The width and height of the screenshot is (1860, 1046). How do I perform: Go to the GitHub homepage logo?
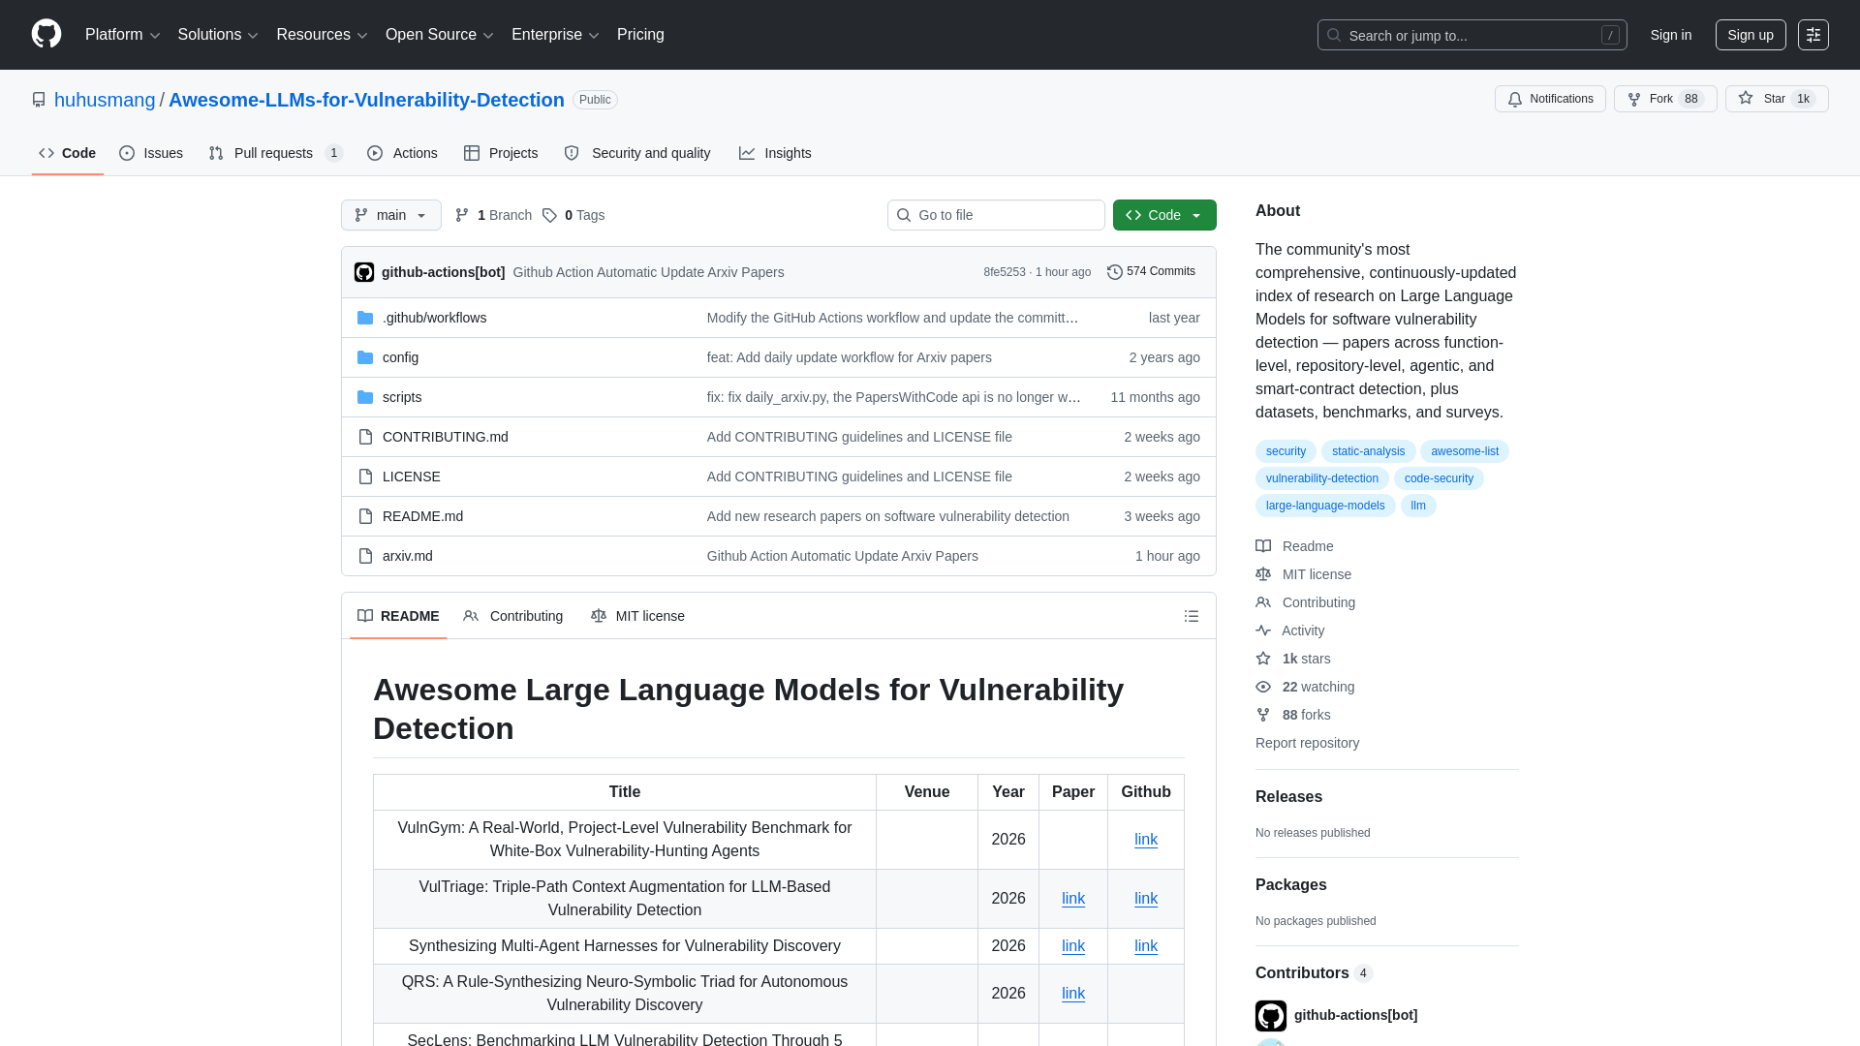pos(46,35)
